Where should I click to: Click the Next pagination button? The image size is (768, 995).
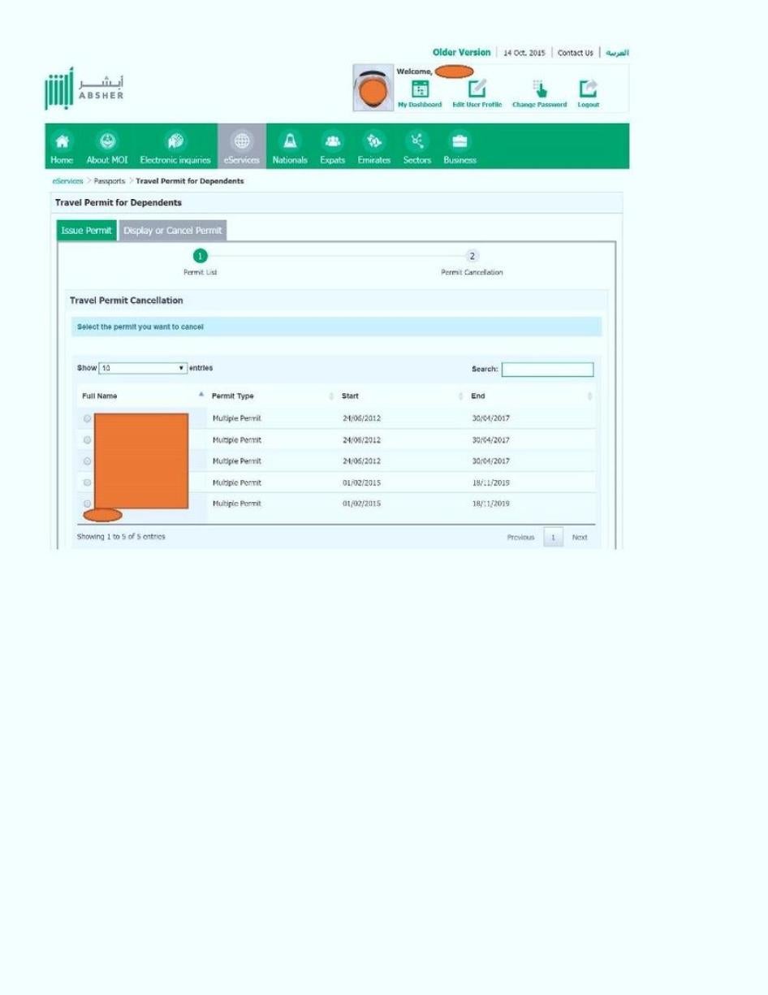tap(579, 538)
